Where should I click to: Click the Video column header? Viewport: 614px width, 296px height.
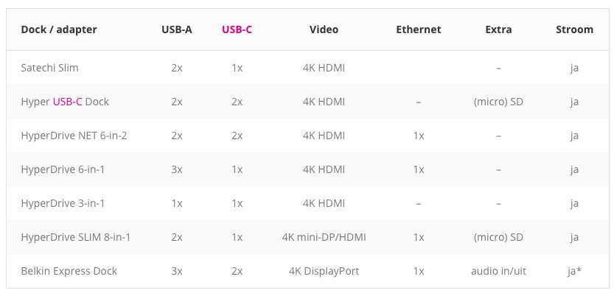tap(324, 29)
